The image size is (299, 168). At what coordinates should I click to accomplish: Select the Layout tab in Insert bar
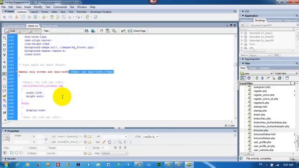(x=34, y=12)
